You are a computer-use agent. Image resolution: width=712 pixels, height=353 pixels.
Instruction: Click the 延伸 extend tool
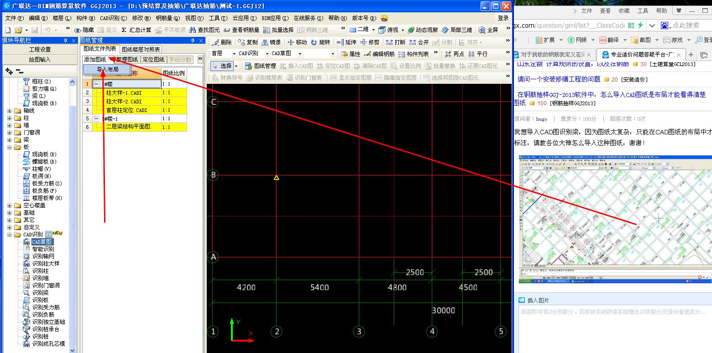coord(346,42)
